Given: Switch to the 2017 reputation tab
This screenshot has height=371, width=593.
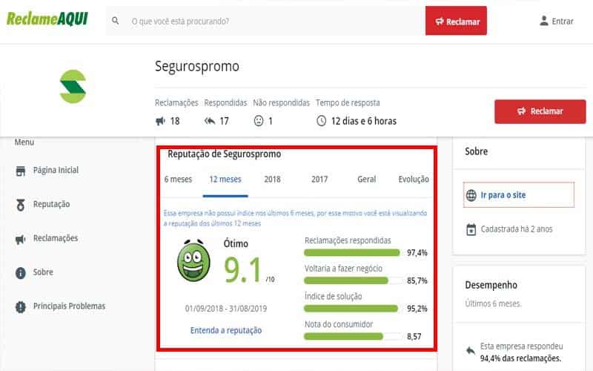Looking at the screenshot, I should coord(319,180).
